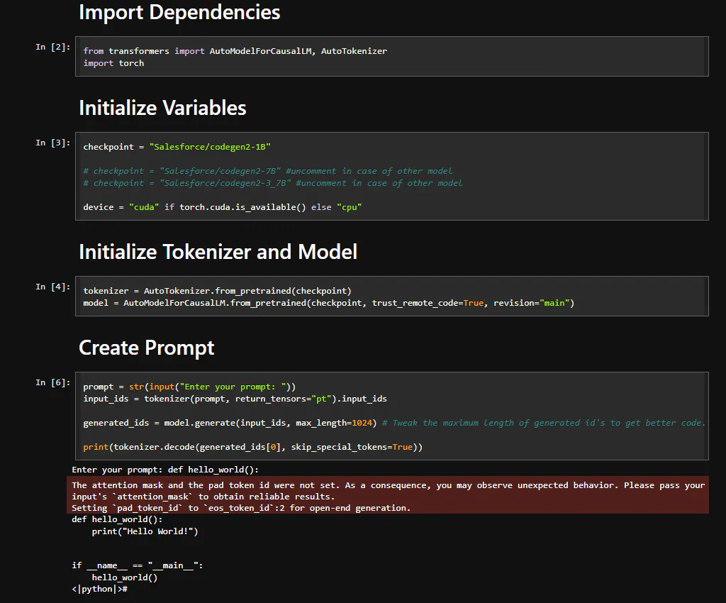Click the tokenizer = AutoTokenizer.from_pretrained line
The width and height of the screenshot is (726, 603).
click(217, 291)
